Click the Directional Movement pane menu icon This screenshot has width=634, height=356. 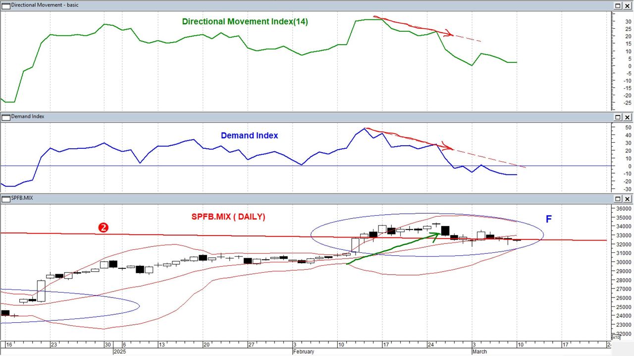click(6, 5)
